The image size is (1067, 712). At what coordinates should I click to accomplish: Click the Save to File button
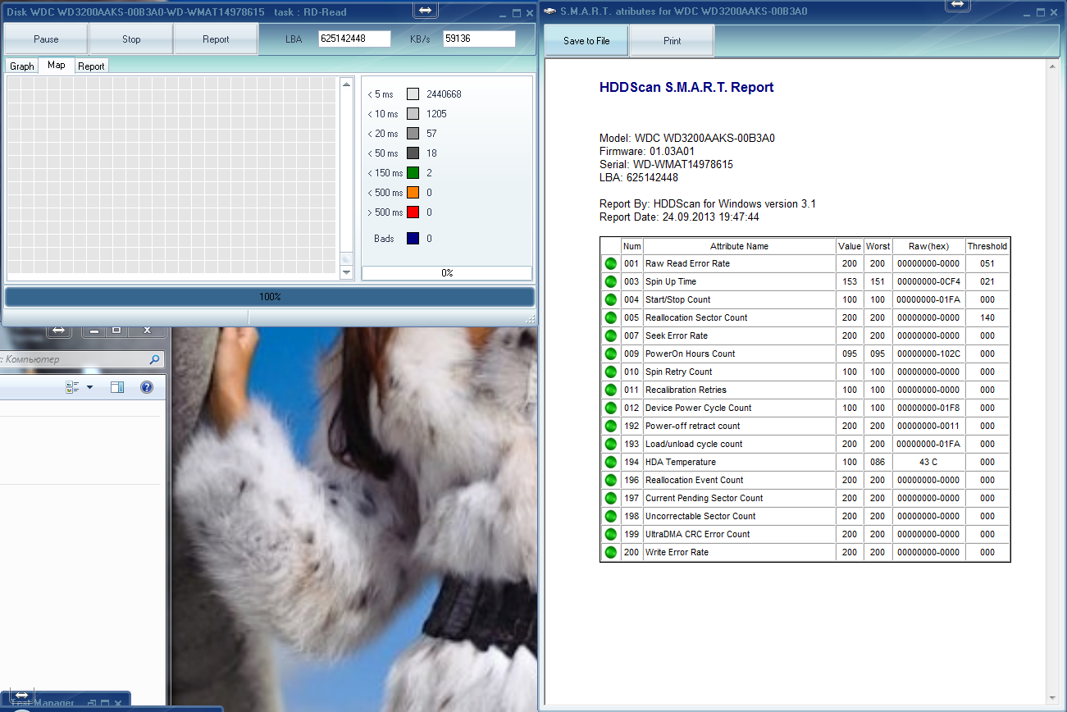(586, 41)
